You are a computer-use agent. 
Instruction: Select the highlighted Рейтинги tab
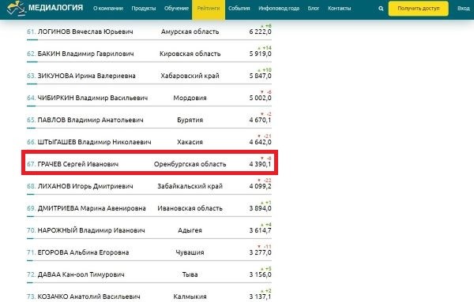209,9
